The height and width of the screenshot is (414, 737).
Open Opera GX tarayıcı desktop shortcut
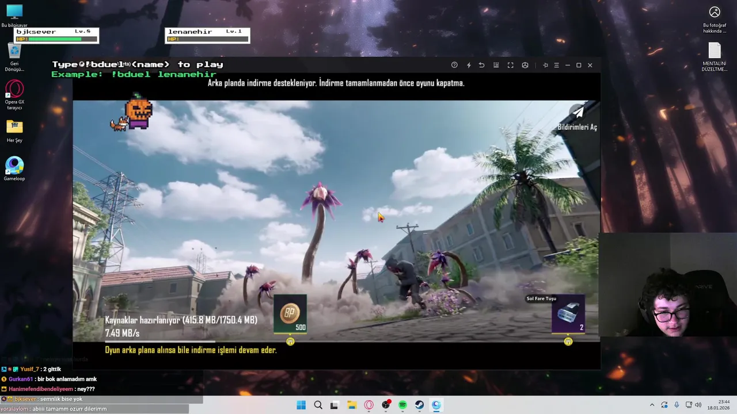click(14, 95)
